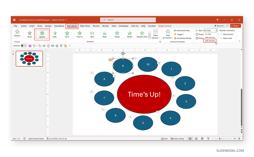Customize Quick Access Toolbar dropdown arrow
The height and width of the screenshot is (157, 254).
pos(70,46)
